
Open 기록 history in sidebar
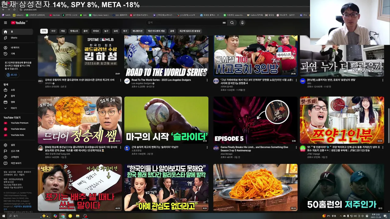(18, 54)
